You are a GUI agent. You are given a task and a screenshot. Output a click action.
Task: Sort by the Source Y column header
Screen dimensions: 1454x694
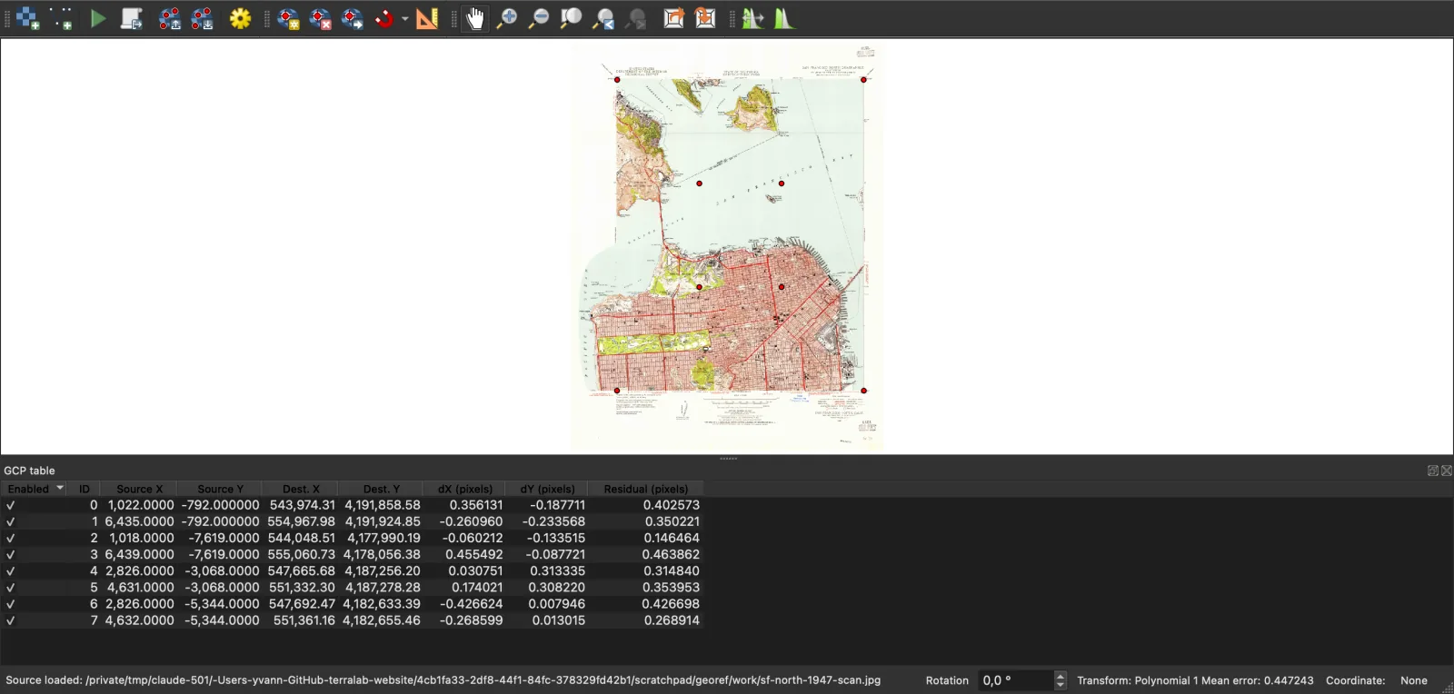click(220, 489)
